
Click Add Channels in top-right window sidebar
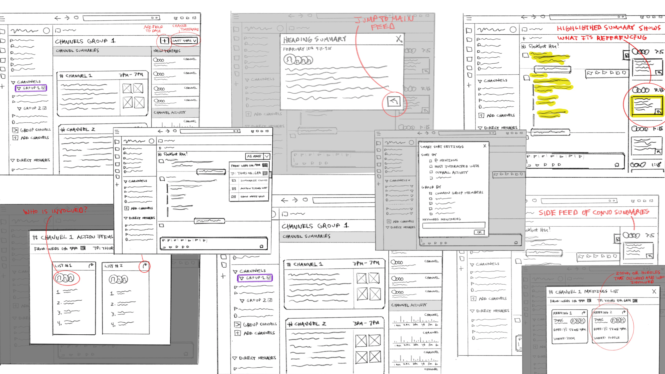(x=497, y=115)
